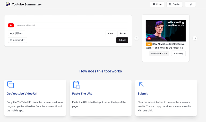Click the red YouTube play icon
206x122 pixels.
pos(11,25)
